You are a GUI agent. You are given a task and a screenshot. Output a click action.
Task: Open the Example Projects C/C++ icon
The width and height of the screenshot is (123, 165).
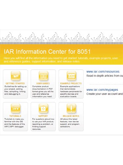coord(71,76)
